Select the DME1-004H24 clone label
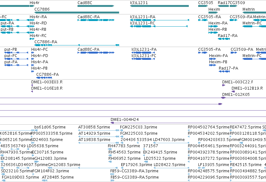The width and height of the screenshot is (266, 182). (125, 120)
